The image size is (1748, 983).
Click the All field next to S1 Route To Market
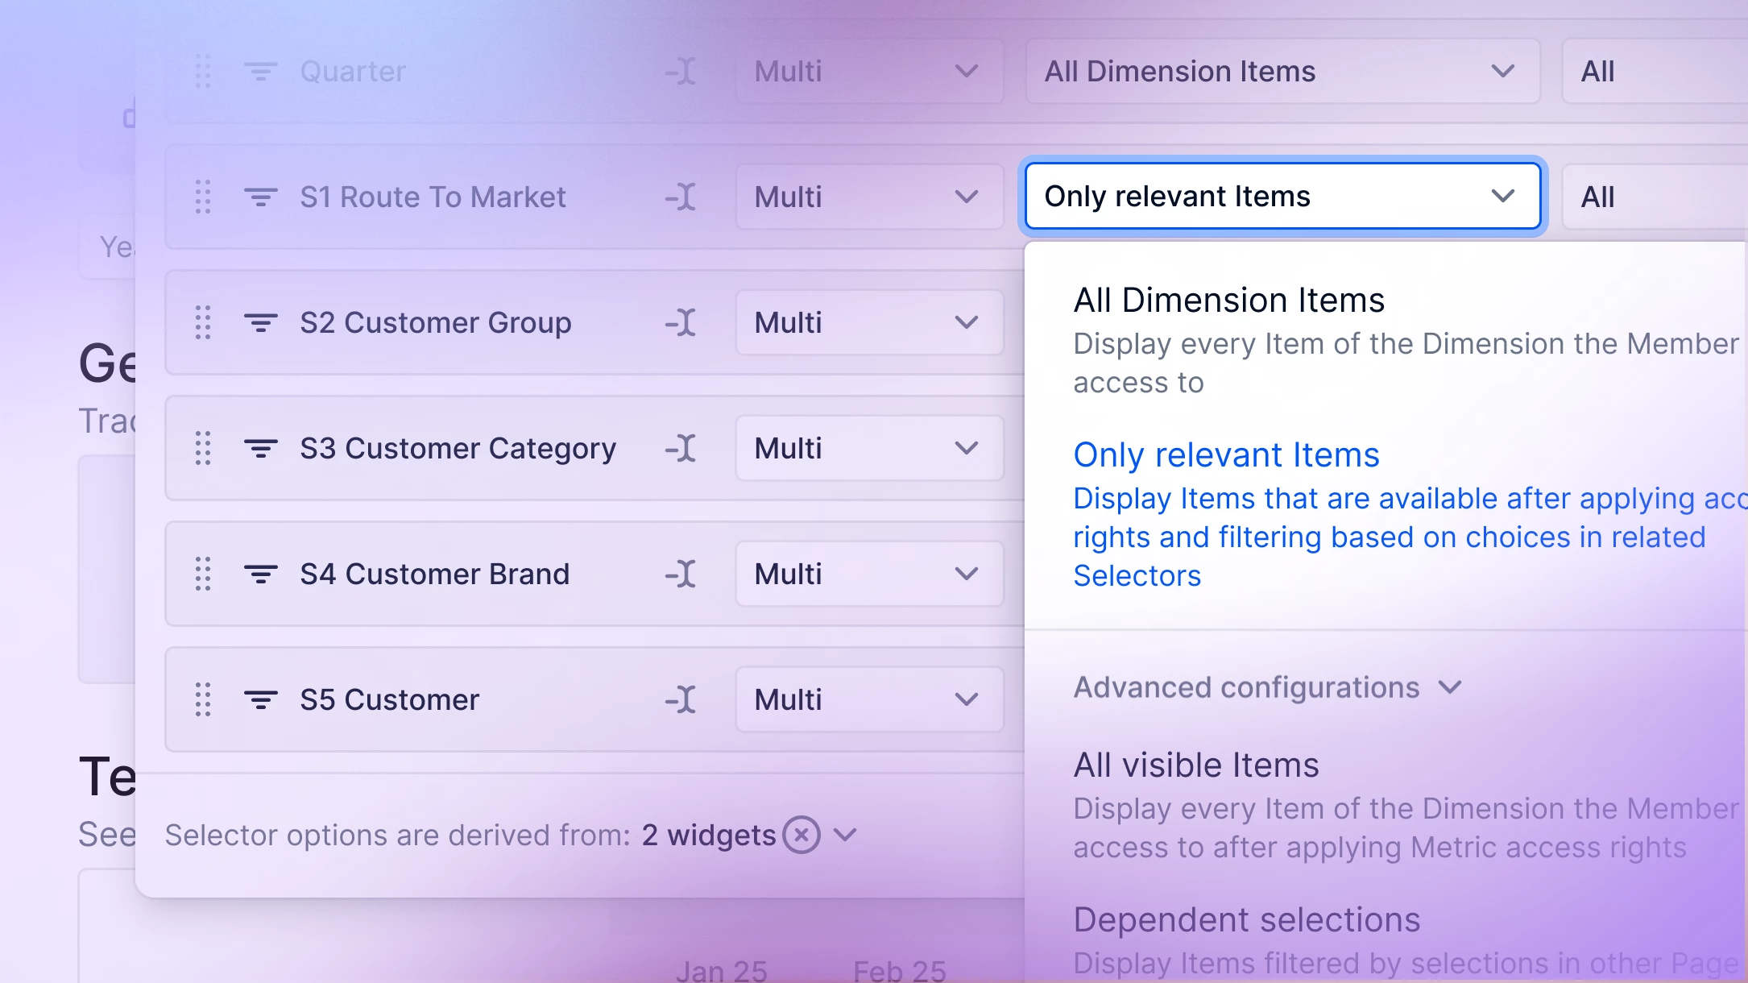coord(1655,197)
